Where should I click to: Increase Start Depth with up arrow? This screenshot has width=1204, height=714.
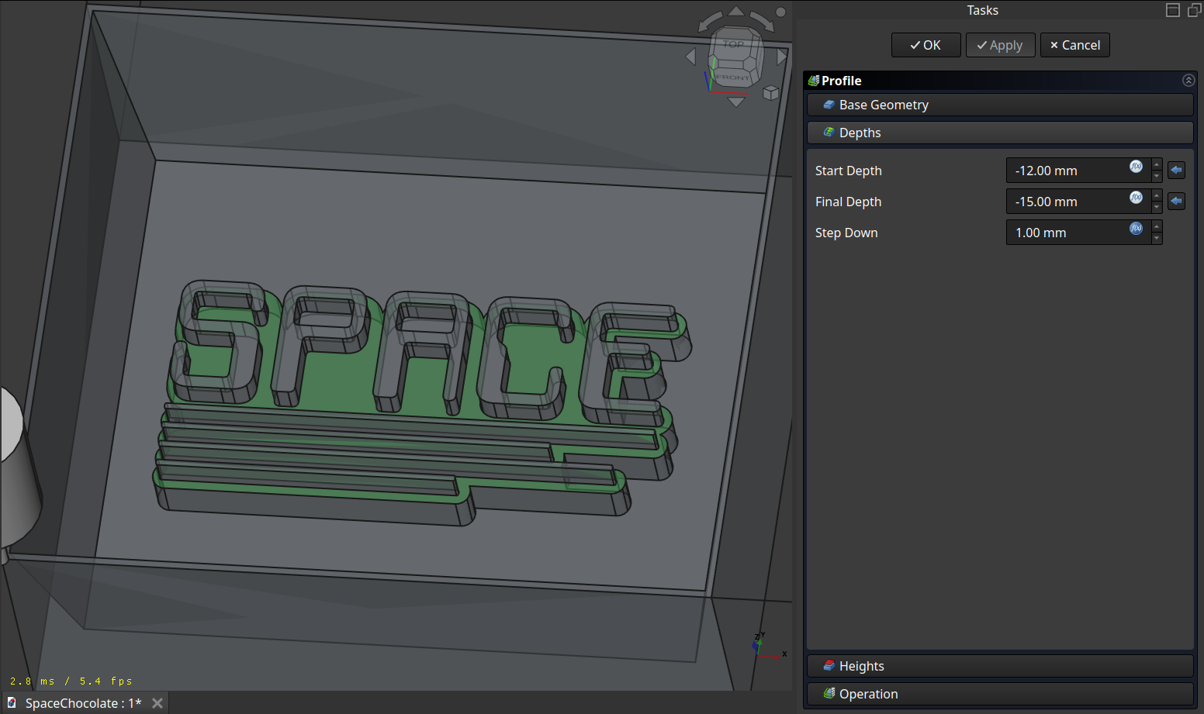tap(1157, 164)
